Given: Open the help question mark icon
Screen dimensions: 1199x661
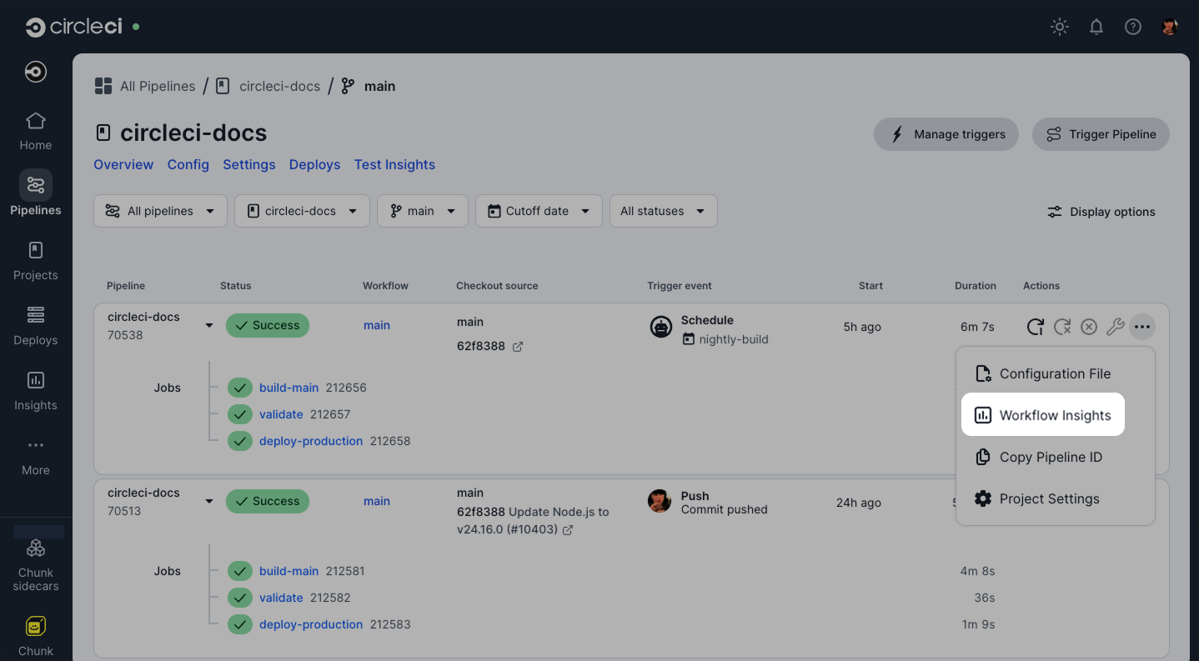Looking at the screenshot, I should (x=1133, y=27).
